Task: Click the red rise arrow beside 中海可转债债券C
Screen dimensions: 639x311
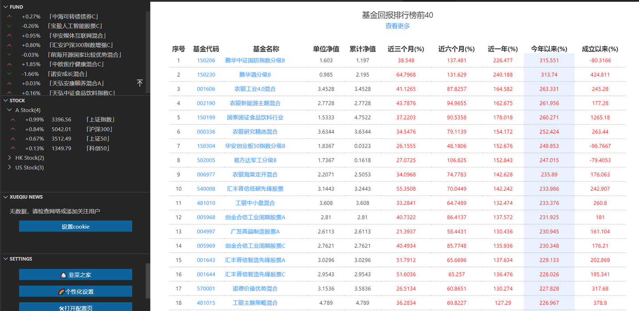Action: click(x=9, y=16)
